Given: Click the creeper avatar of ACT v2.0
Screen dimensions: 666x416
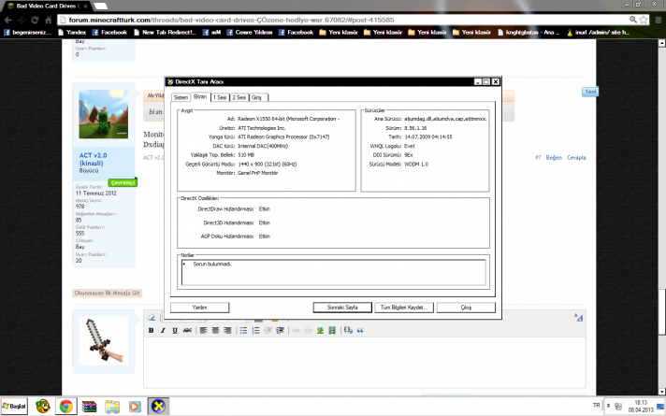Looking at the screenshot, I should tap(103, 114).
